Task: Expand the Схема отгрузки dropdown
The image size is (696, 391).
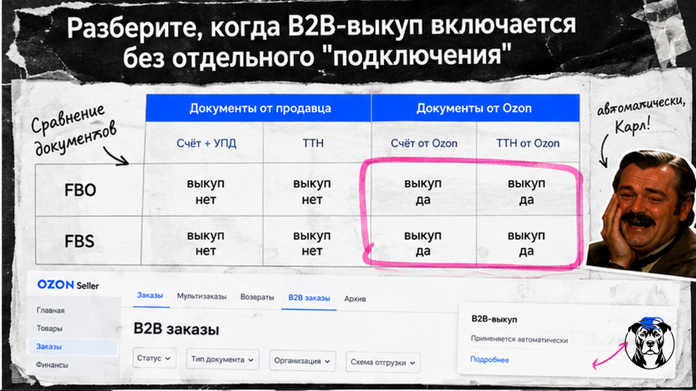Action: tap(383, 362)
